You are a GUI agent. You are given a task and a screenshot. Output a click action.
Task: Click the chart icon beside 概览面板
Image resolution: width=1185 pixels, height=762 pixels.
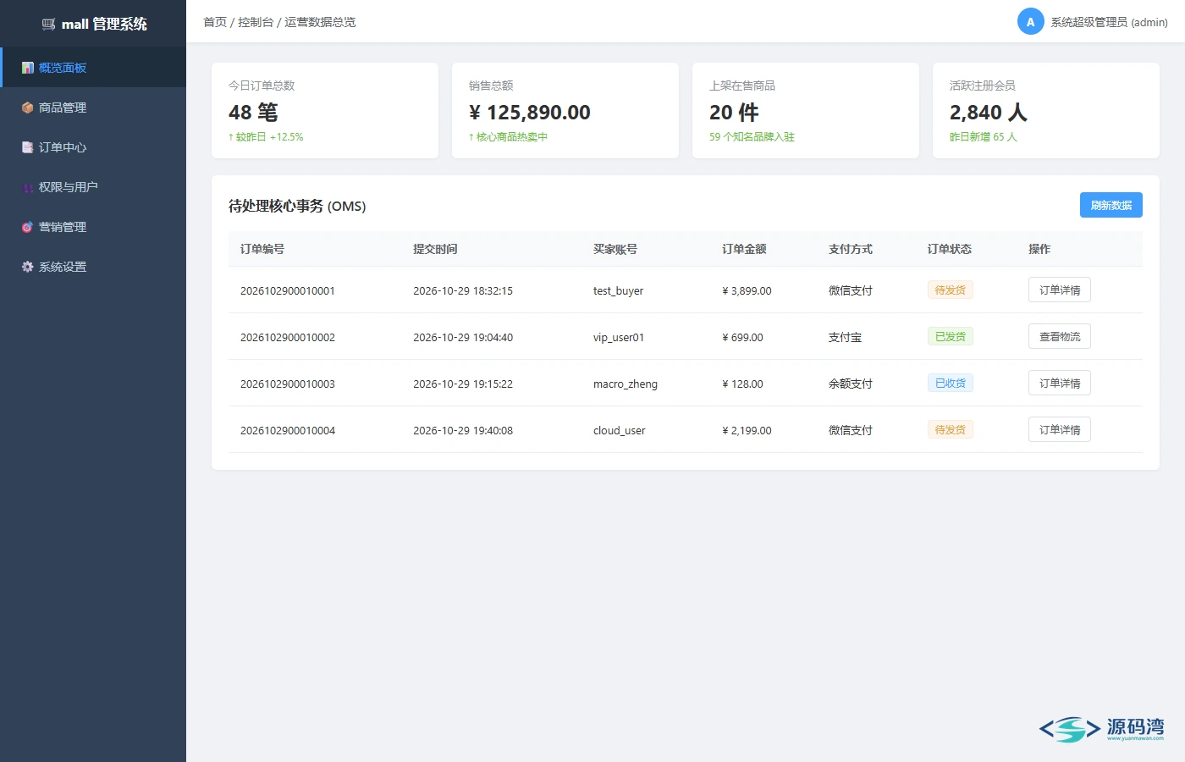[x=28, y=68]
